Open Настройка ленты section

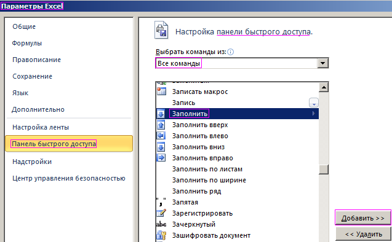click(41, 128)
